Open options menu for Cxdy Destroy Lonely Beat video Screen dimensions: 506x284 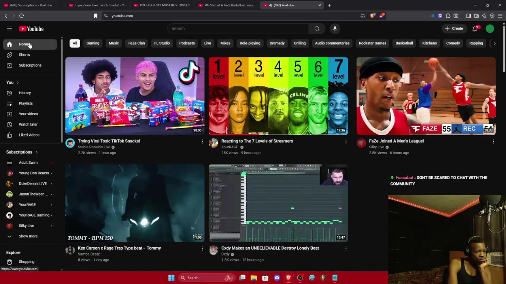click(346, 248)
